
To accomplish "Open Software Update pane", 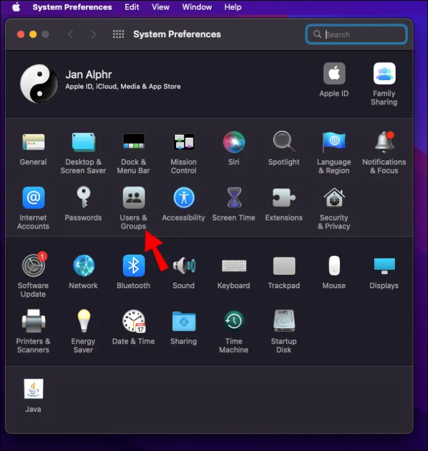I will point(33,265).
